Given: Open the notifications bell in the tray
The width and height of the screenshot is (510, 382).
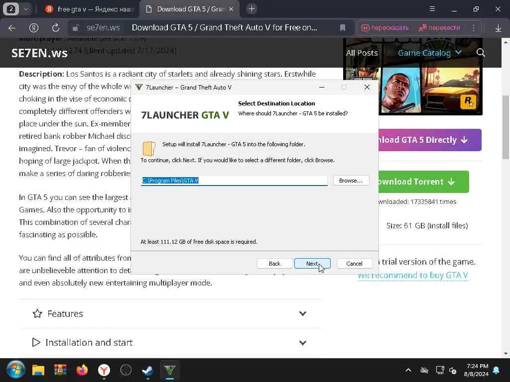Looking at the screenshot, I should 497,370.
